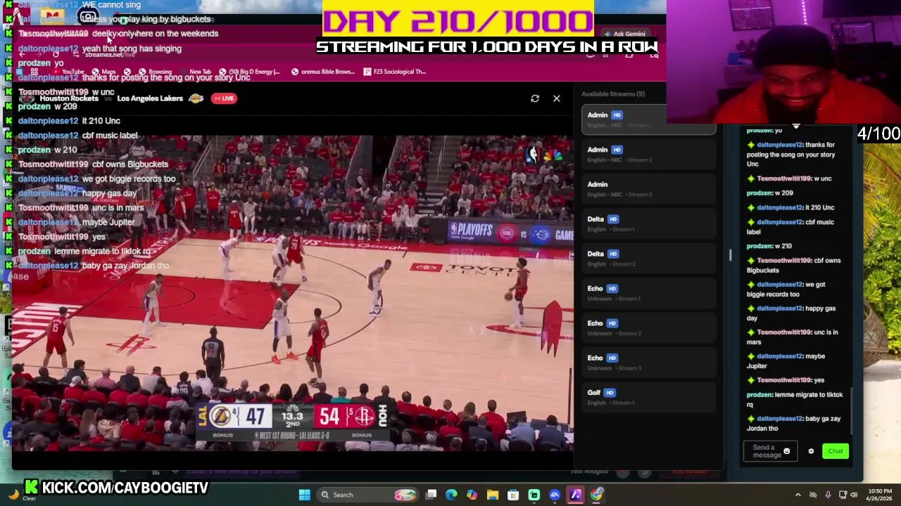Viewport: 901px width, 506px height.
Task: Open the YouTube bookmark
Action: pos(68,72)
